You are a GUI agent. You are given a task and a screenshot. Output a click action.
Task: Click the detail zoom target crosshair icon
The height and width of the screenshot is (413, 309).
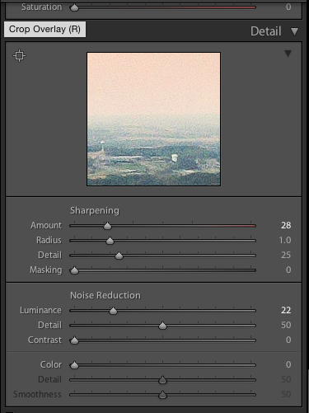[19, 56]
